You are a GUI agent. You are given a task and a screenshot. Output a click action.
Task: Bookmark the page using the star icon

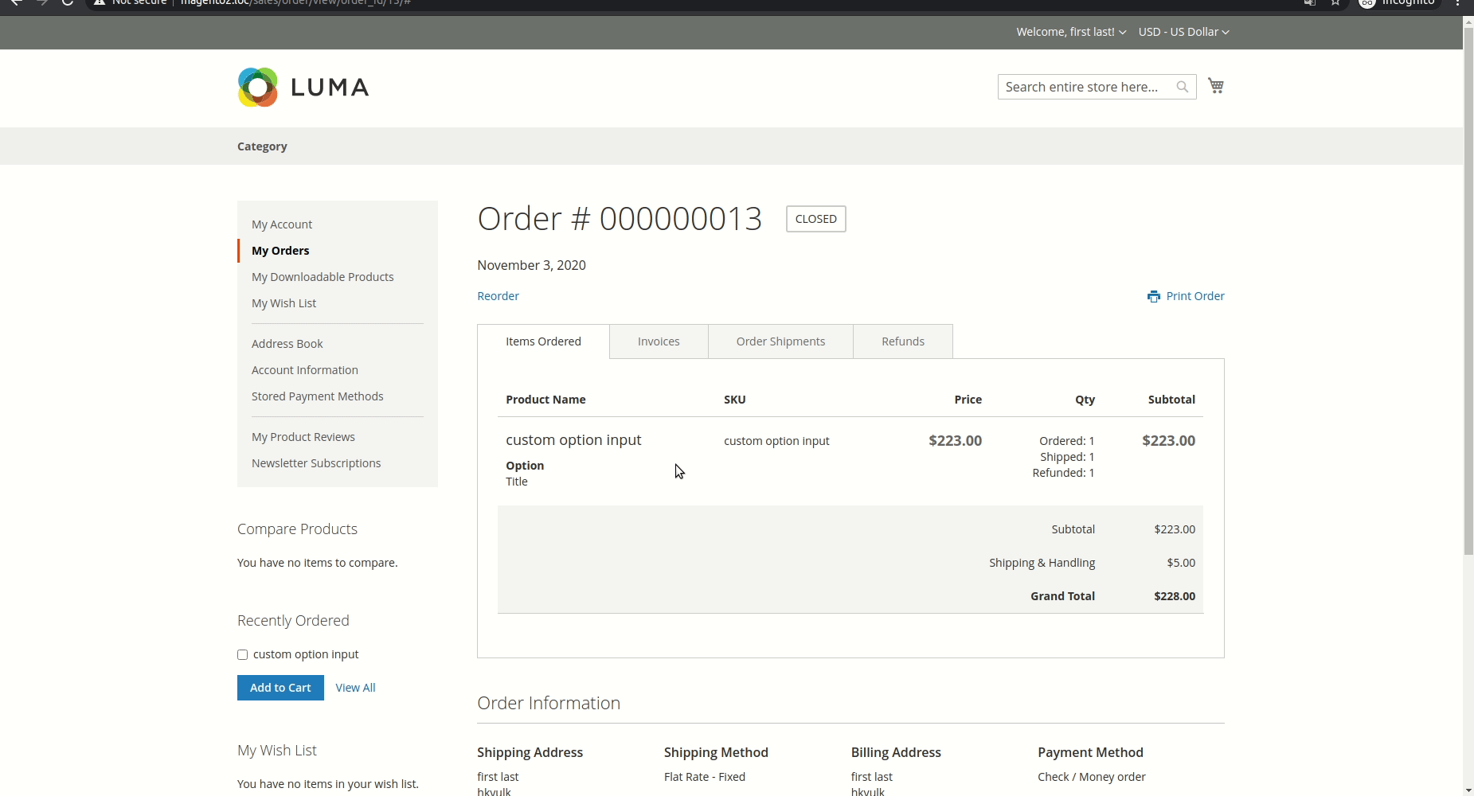click(x=1334, y=3)
